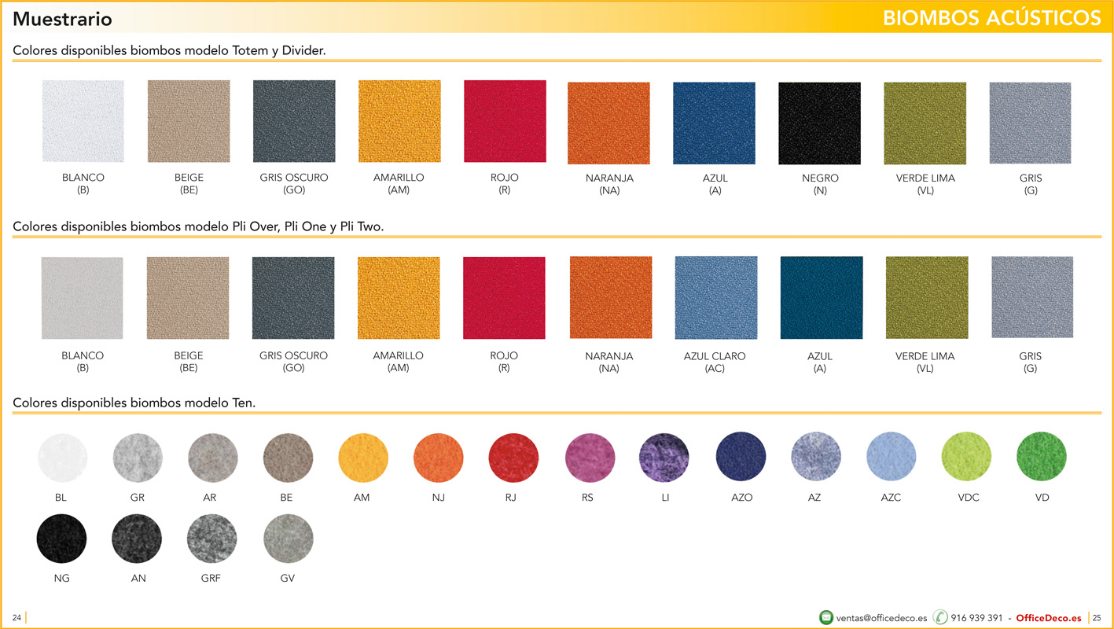
Task: Pick the AZUL CLARO fabric swatch
Action: [716, 297]
